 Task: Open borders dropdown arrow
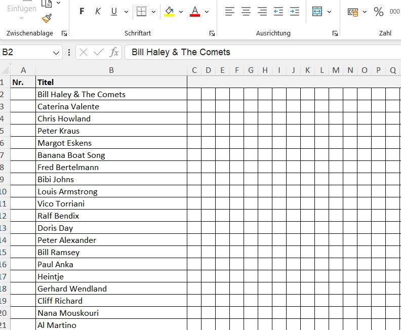coord(153,12)
